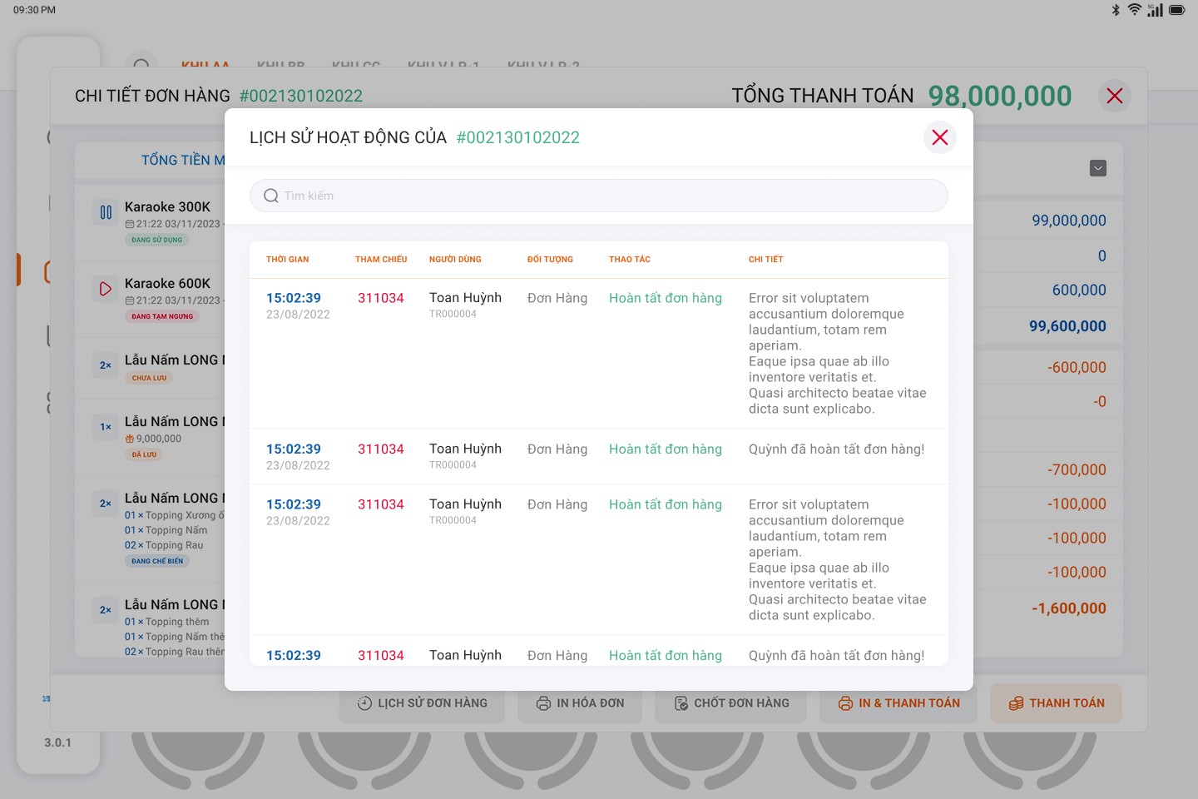Image resolution: width=1198 pixels, height=799 pixels.
Task: Click the cellular signal icon
Action: pyautogui.click(x=1155, y=10)
